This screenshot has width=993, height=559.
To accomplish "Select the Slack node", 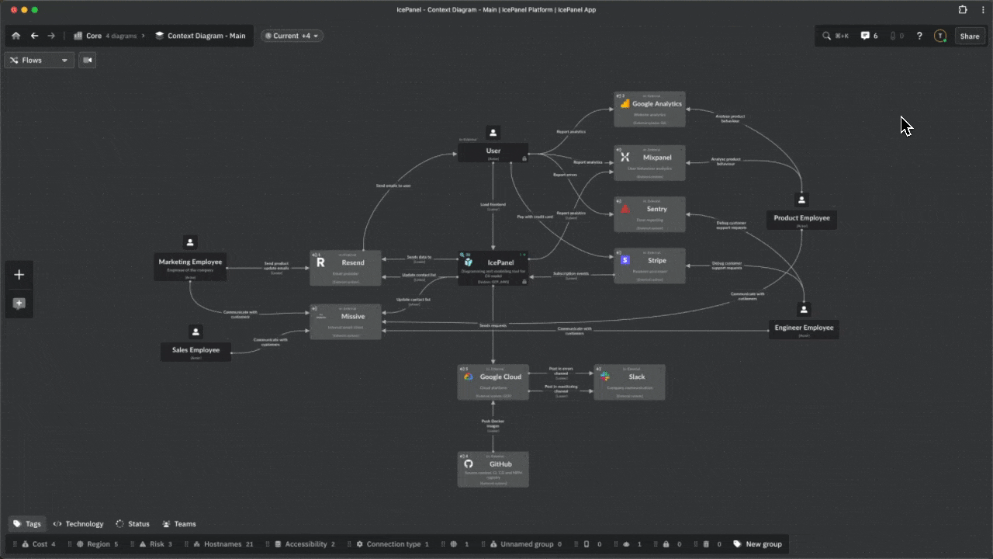I will coord(629,382).
